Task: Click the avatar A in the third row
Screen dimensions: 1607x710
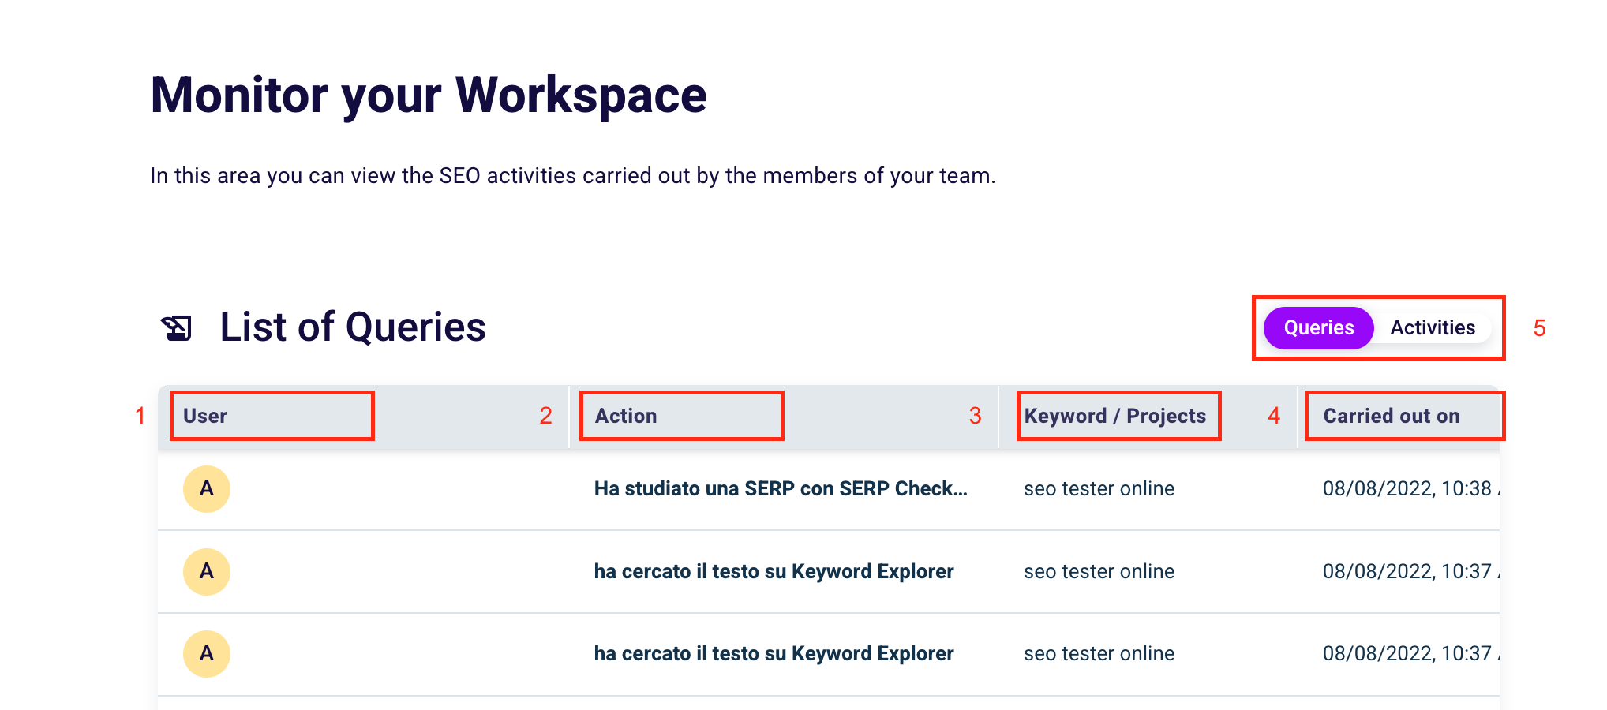Action: [207, 654]
